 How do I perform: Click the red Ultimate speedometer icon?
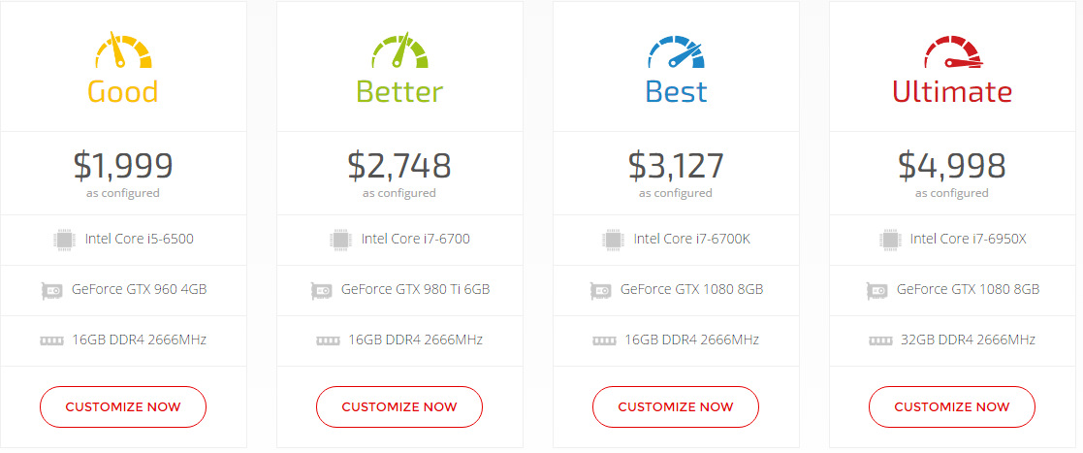coord(951,52)
